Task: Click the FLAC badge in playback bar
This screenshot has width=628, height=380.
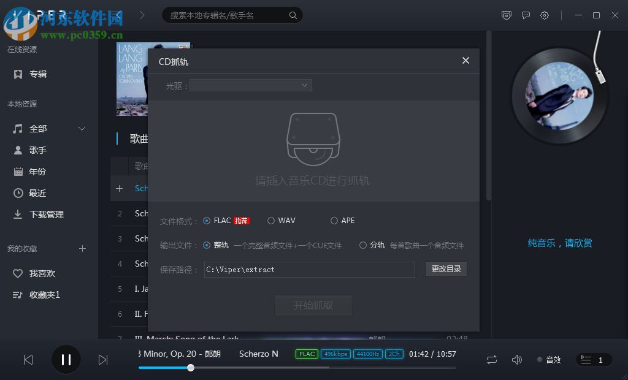Action: point(306,354)
